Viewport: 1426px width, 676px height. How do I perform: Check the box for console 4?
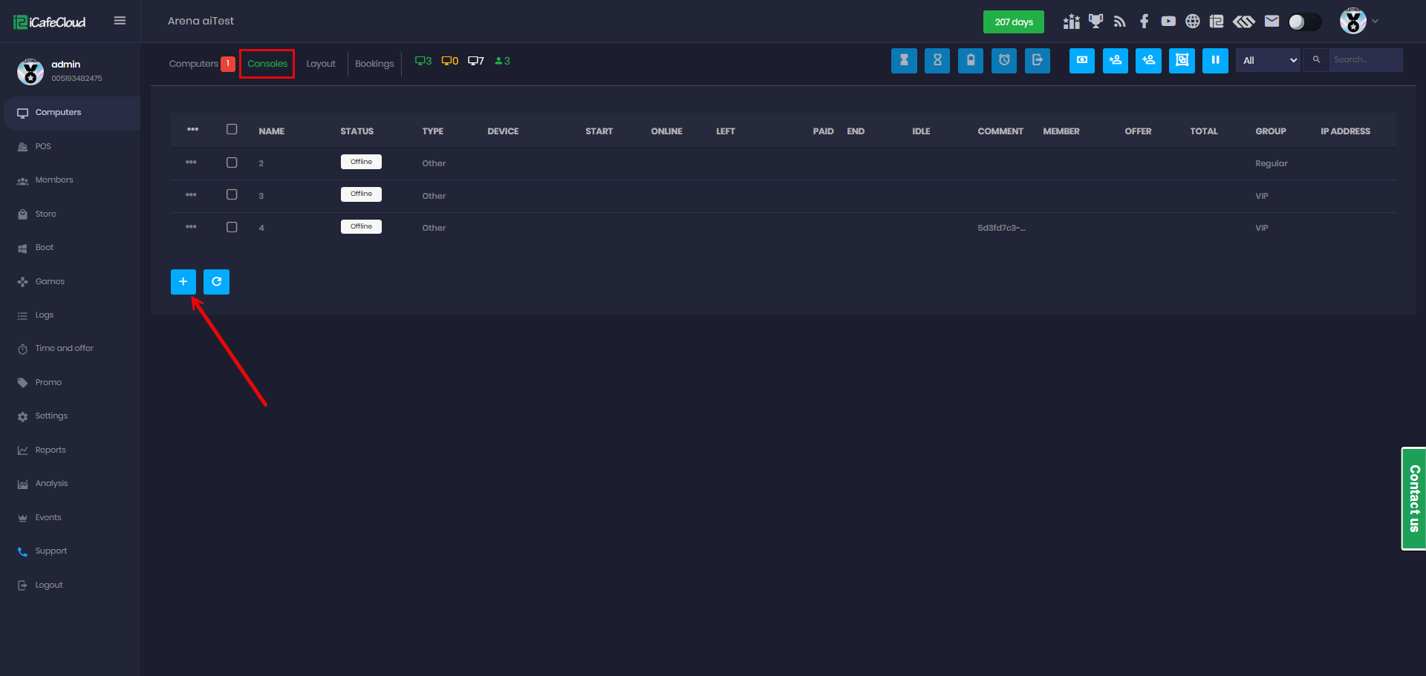pos(232,227)
